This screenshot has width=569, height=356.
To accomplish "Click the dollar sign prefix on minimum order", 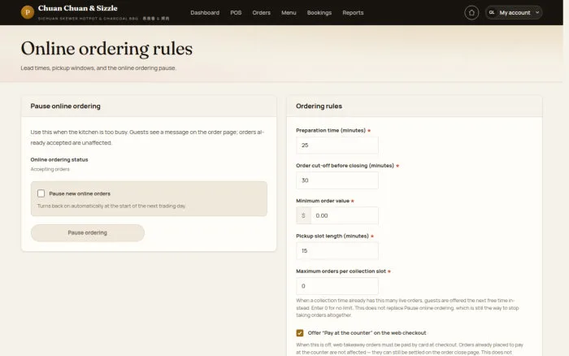I will (303, 215).
